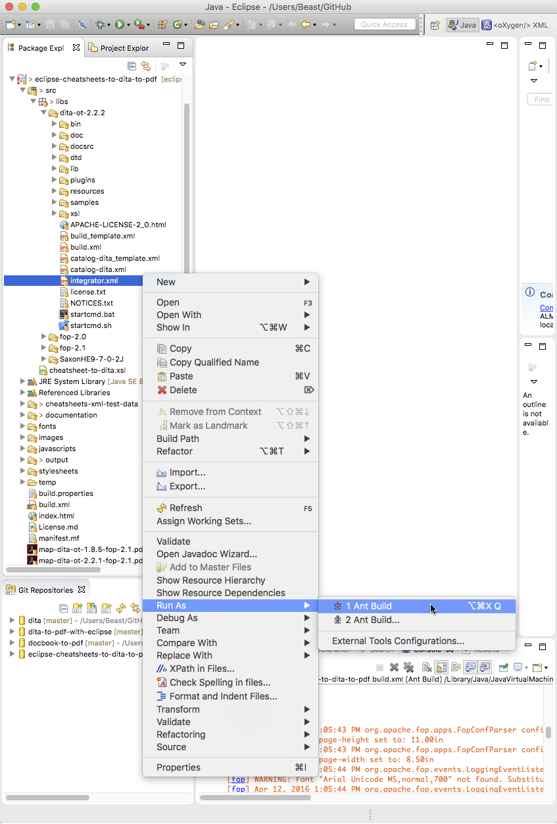Click Create new Git repository icon

tap(107, 607)
